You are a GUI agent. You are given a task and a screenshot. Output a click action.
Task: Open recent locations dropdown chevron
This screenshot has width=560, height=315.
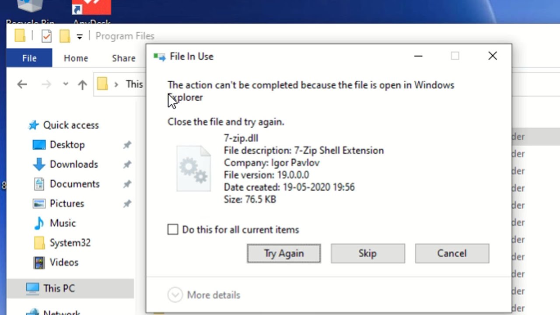pos(66,84)
